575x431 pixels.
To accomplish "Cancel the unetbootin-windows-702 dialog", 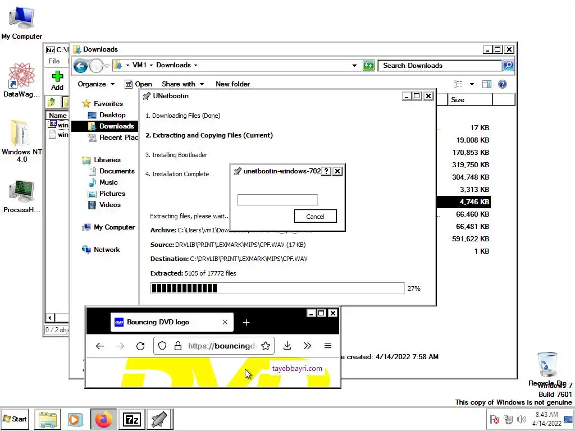I will tap(315, 216).
